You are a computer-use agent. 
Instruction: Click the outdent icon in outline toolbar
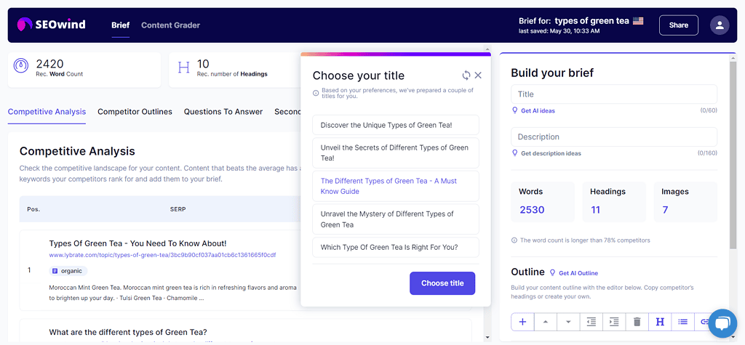[591, 322]
